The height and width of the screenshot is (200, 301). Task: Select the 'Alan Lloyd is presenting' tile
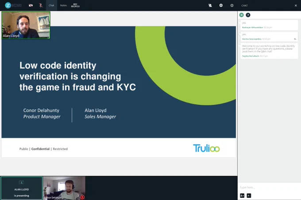pos(22,188)
